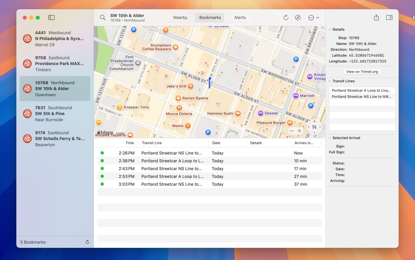This screenshot has width=415, height=260.
Task: Switch to the Nearby tab
Action: 180,18
